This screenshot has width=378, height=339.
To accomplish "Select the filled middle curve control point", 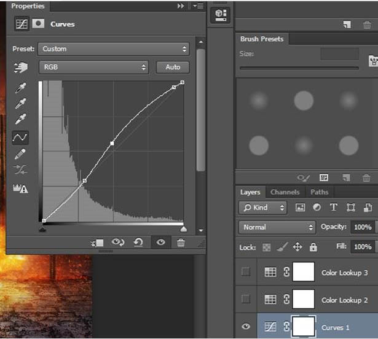I will click(x=112, y=143).
